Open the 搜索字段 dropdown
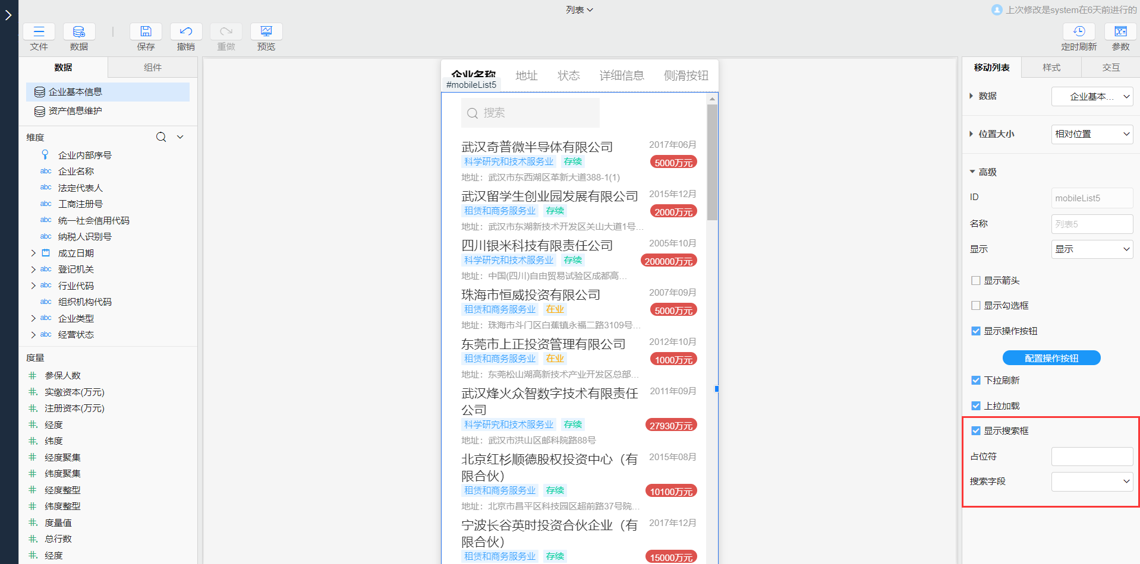The image size is (1140, 564). [1091, 481]
